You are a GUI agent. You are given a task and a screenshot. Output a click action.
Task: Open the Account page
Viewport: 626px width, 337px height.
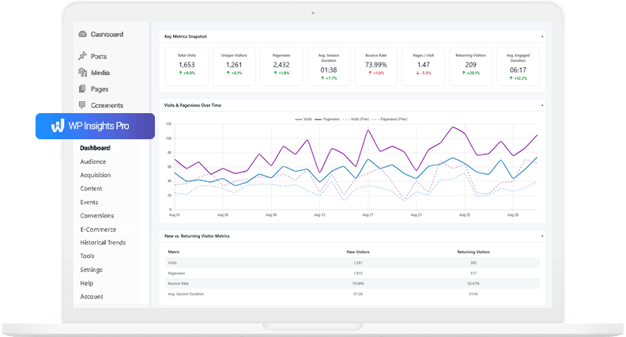(x=92, y=297)
